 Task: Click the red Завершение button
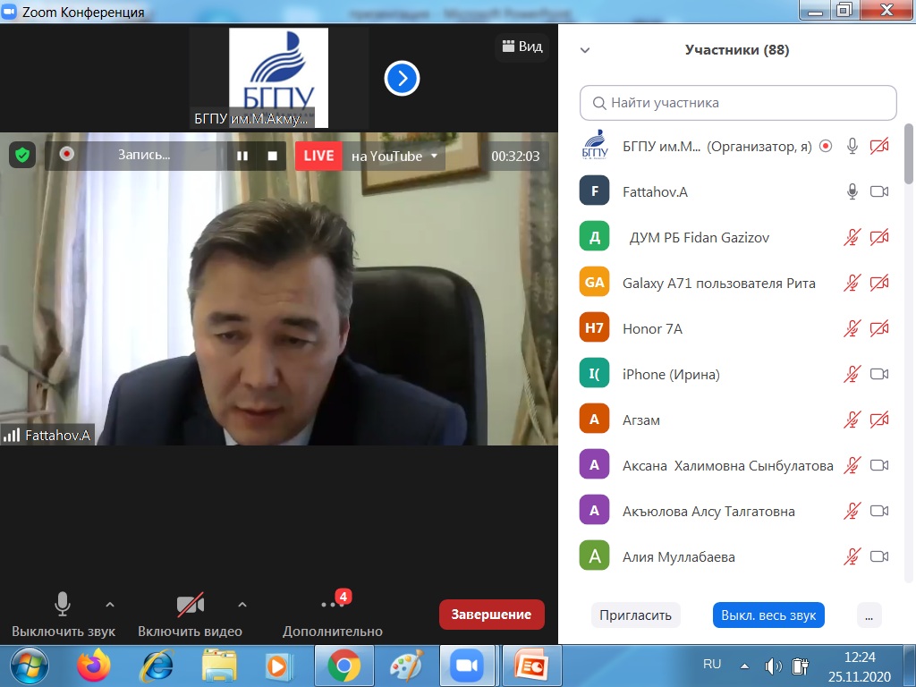491,615
